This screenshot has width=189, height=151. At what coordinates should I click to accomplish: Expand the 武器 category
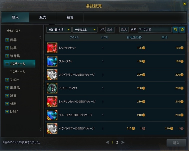(7, 40)
